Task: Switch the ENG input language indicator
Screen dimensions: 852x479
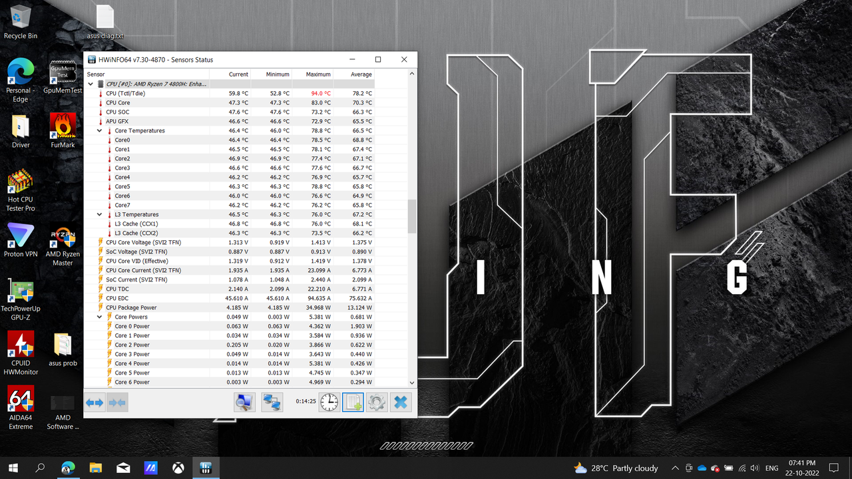Action: [x=771, y=468]
